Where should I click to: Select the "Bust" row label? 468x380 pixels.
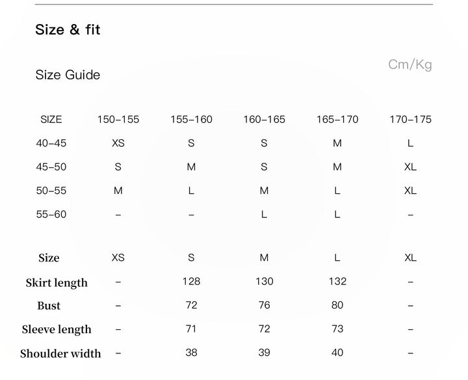click(x=49, y=306)
